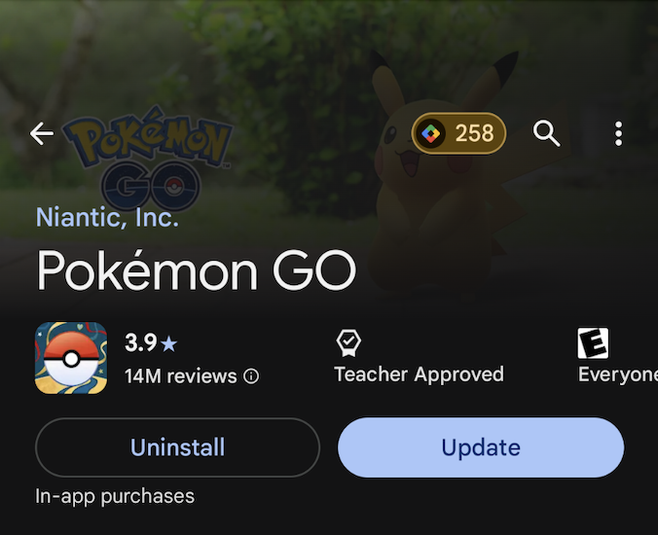The image size is (658, 535).
Task: Open the Niantic, Inc. developer page
Action: coord(107,217)
